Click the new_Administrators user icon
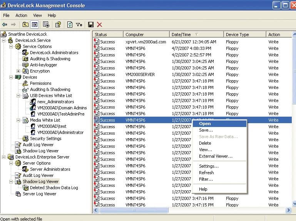This screenshot has width=296, height=221. tap(33, 102)
